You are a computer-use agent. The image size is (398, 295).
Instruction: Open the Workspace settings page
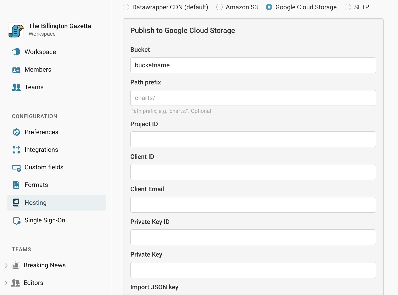point(57,52)
